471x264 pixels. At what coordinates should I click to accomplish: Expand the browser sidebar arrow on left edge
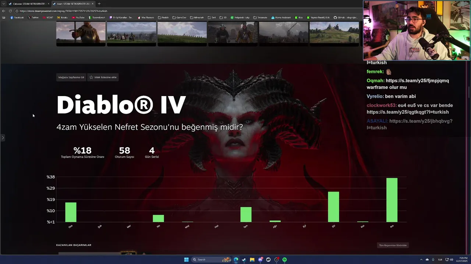click(x=3, y=138)
